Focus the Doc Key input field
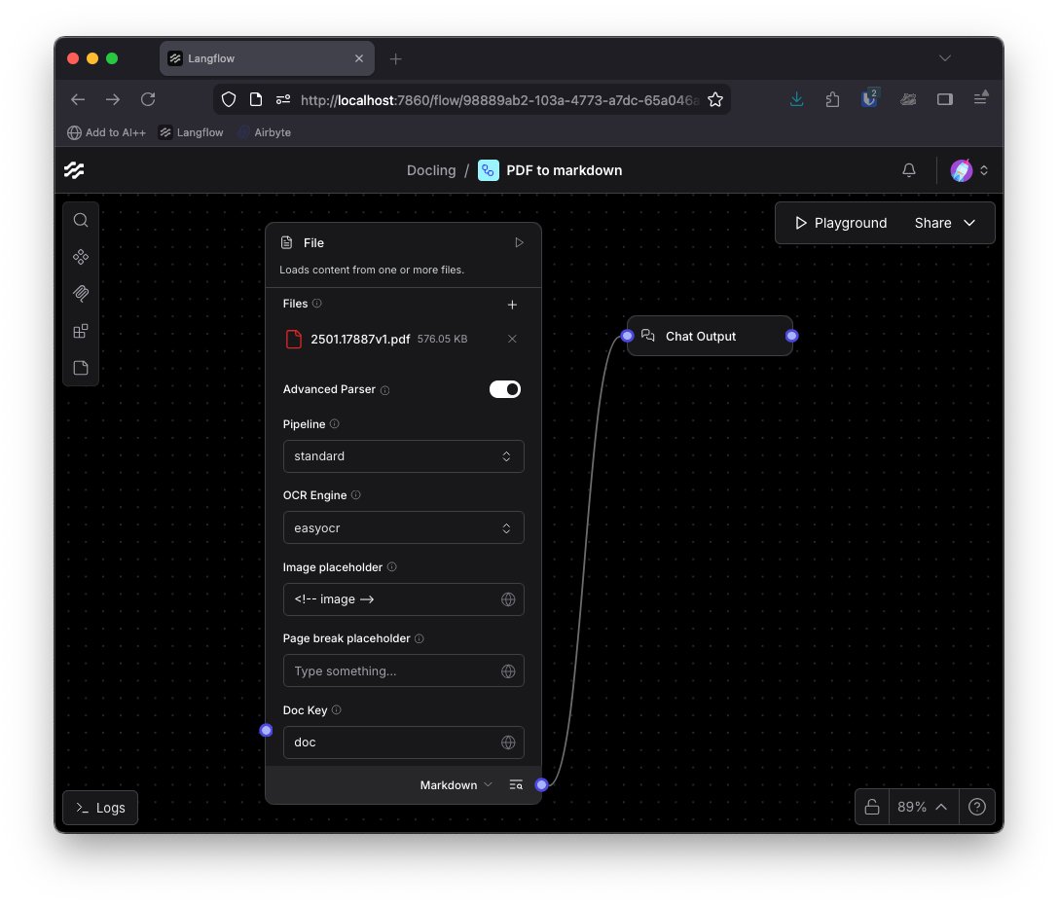Viewport: 1058px width, 905px height. [404, 742]
